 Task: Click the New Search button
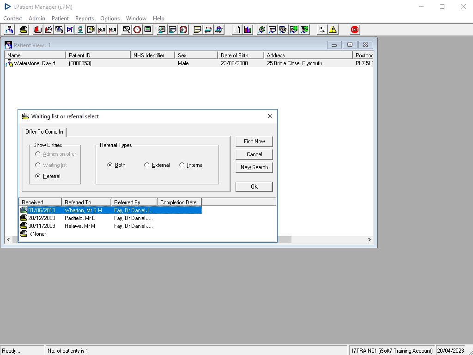254,167
